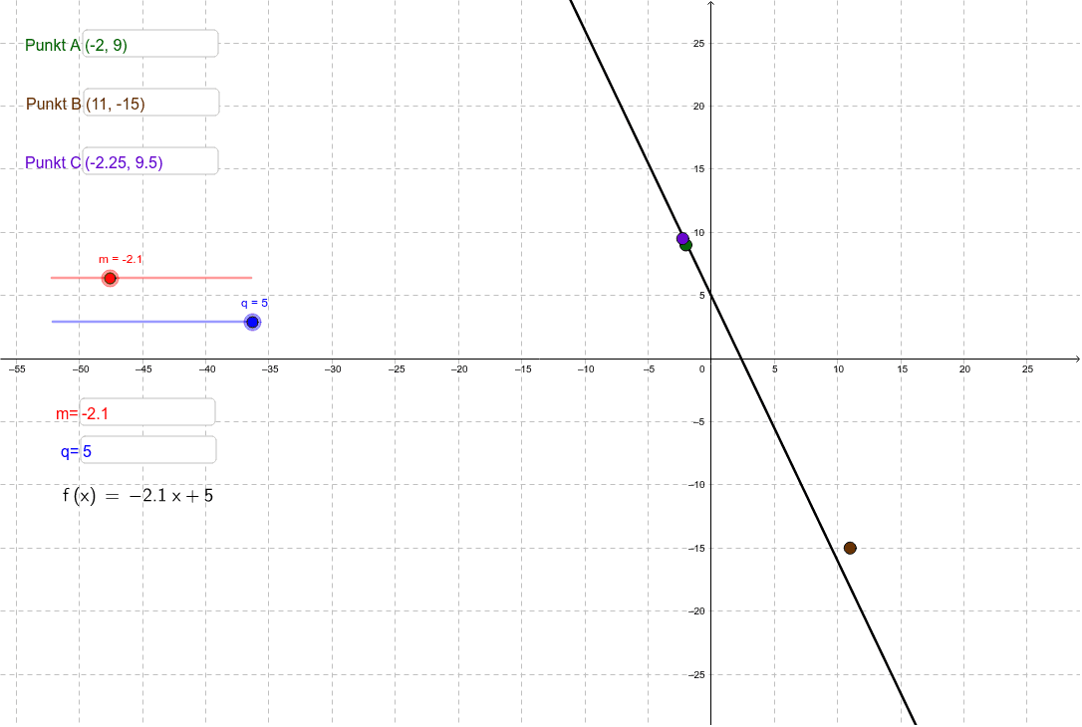The image size is (1082, 727).
Task: Click the function text f(x) = −2.1x + 5
Action: click(138, 495)
